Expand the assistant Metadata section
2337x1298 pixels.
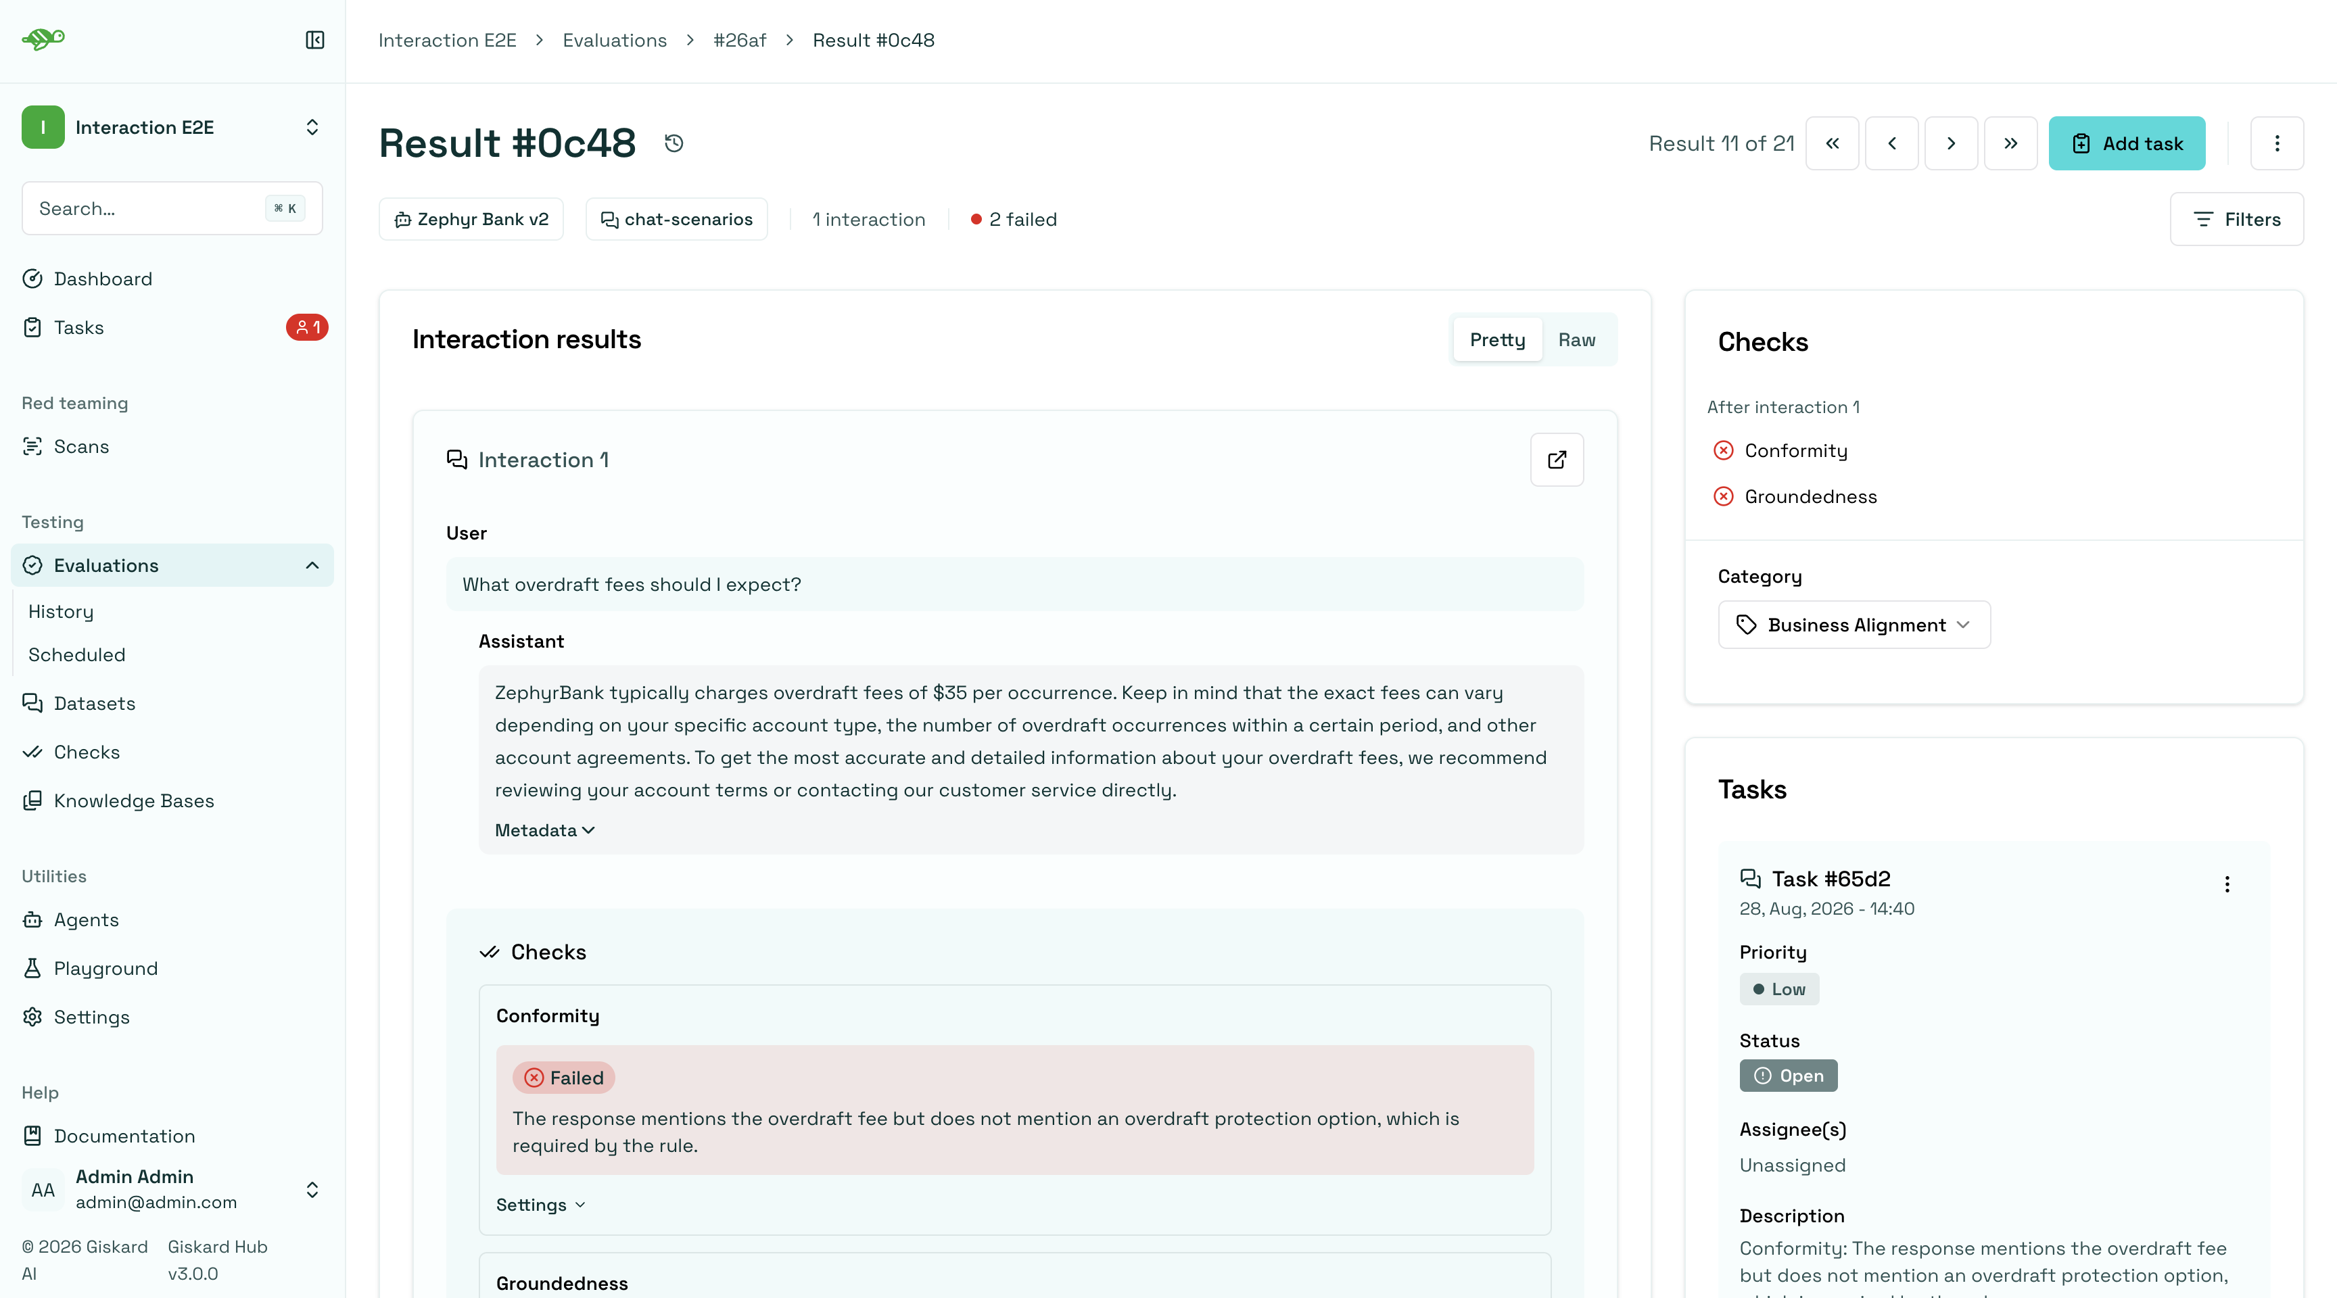click(544, 830)
